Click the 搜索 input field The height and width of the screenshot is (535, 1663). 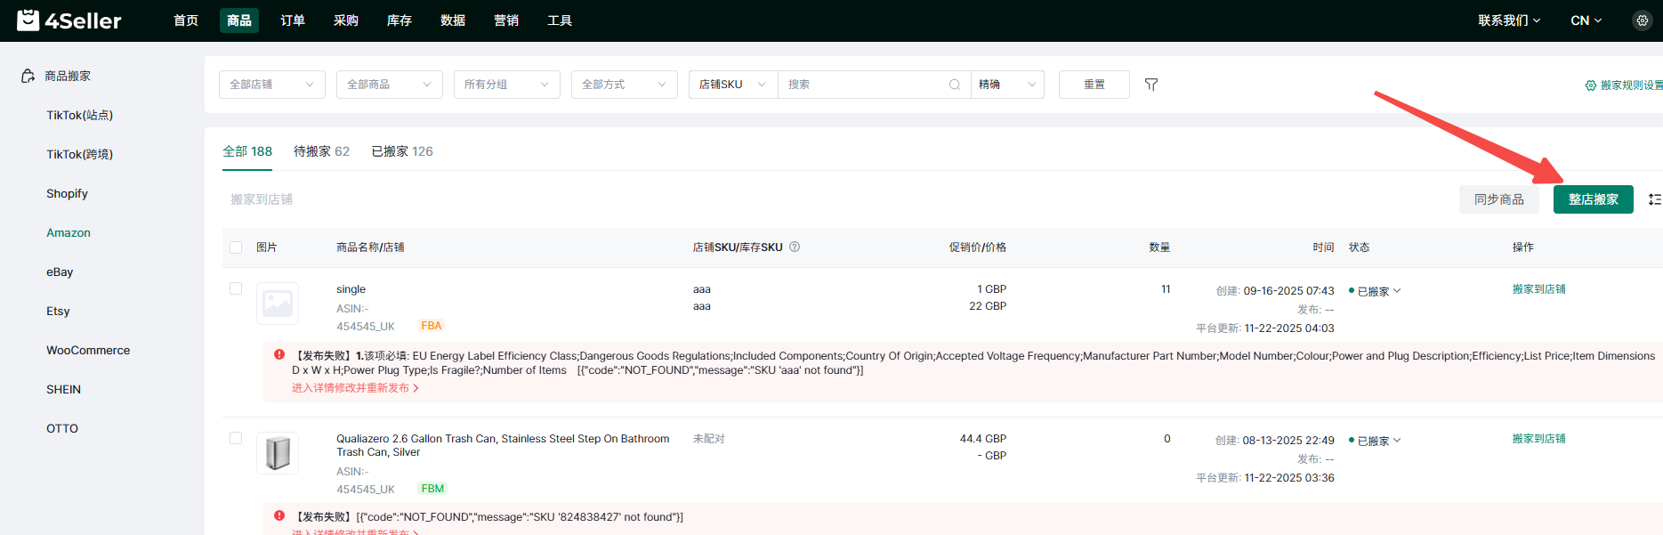pos(863,85)
